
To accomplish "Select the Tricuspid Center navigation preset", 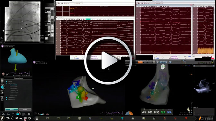I will [x=14, y=92].
